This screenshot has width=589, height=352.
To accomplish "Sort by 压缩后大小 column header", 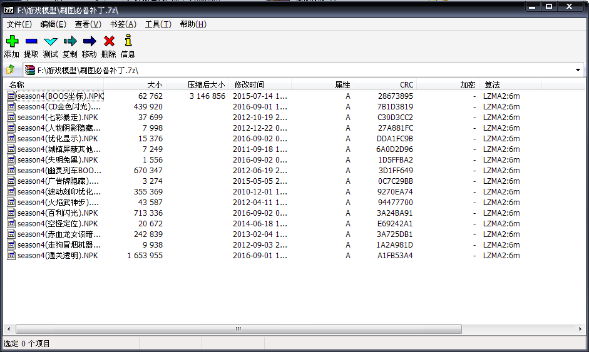I will pos(198,85).
